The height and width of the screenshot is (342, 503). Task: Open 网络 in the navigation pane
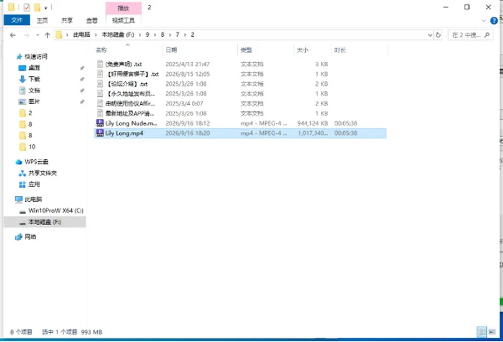(x=30, y=237)
